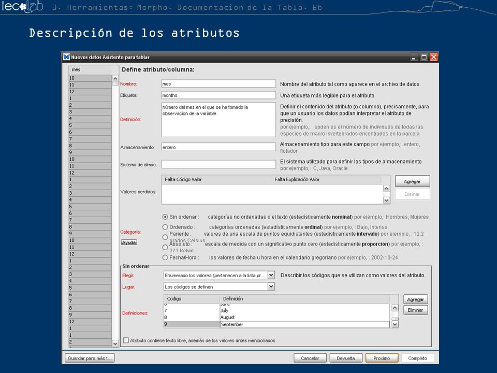The width and height of the screenshot is (497, 373).
Task: Click Agregar next to Valores perdidos
Action: coord(412,181)
